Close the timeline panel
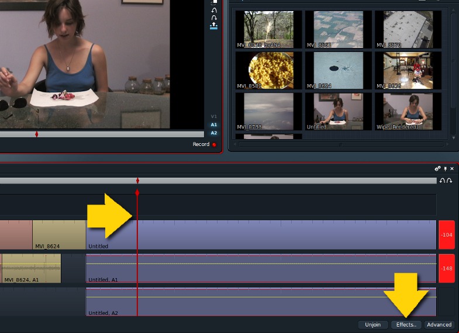 pyautogui.click(x=451, y=168)
